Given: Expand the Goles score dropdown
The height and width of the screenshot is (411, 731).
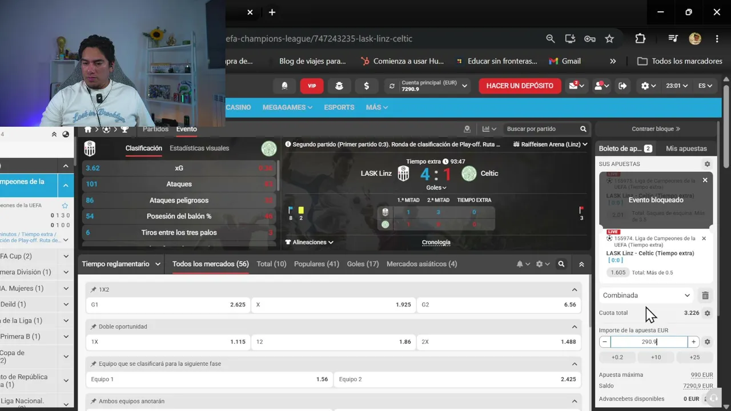Looking at the screenshot, I should (436, 187).
